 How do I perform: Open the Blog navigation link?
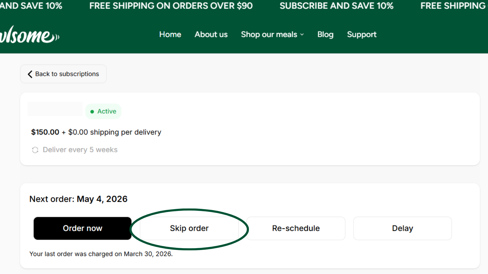coord(325,34)
